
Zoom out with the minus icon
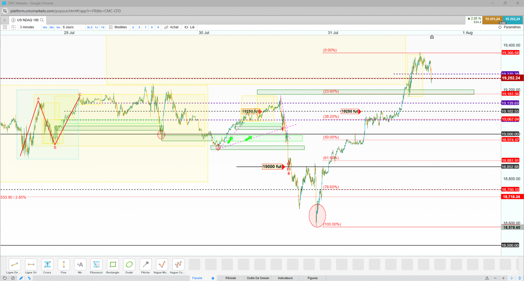pyautogui.click(x=495, y=278)
